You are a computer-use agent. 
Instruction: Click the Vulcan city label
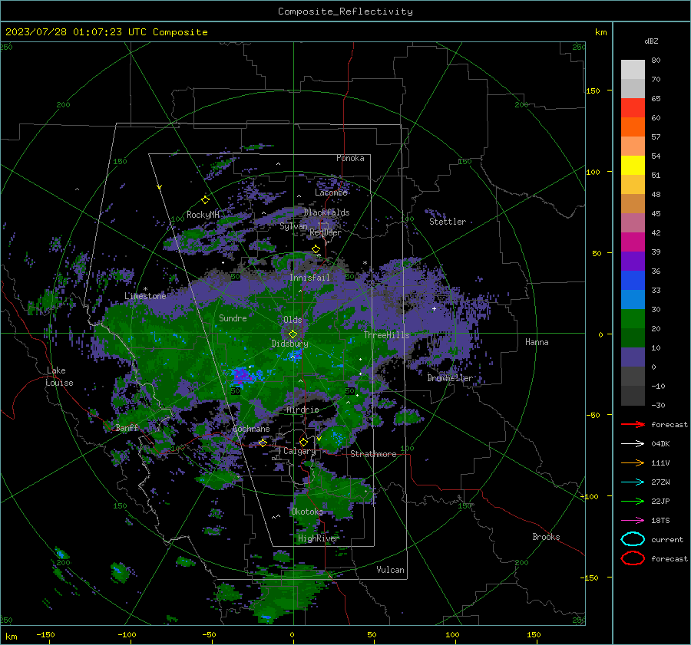pyautogui.click(x=390, y=570)
